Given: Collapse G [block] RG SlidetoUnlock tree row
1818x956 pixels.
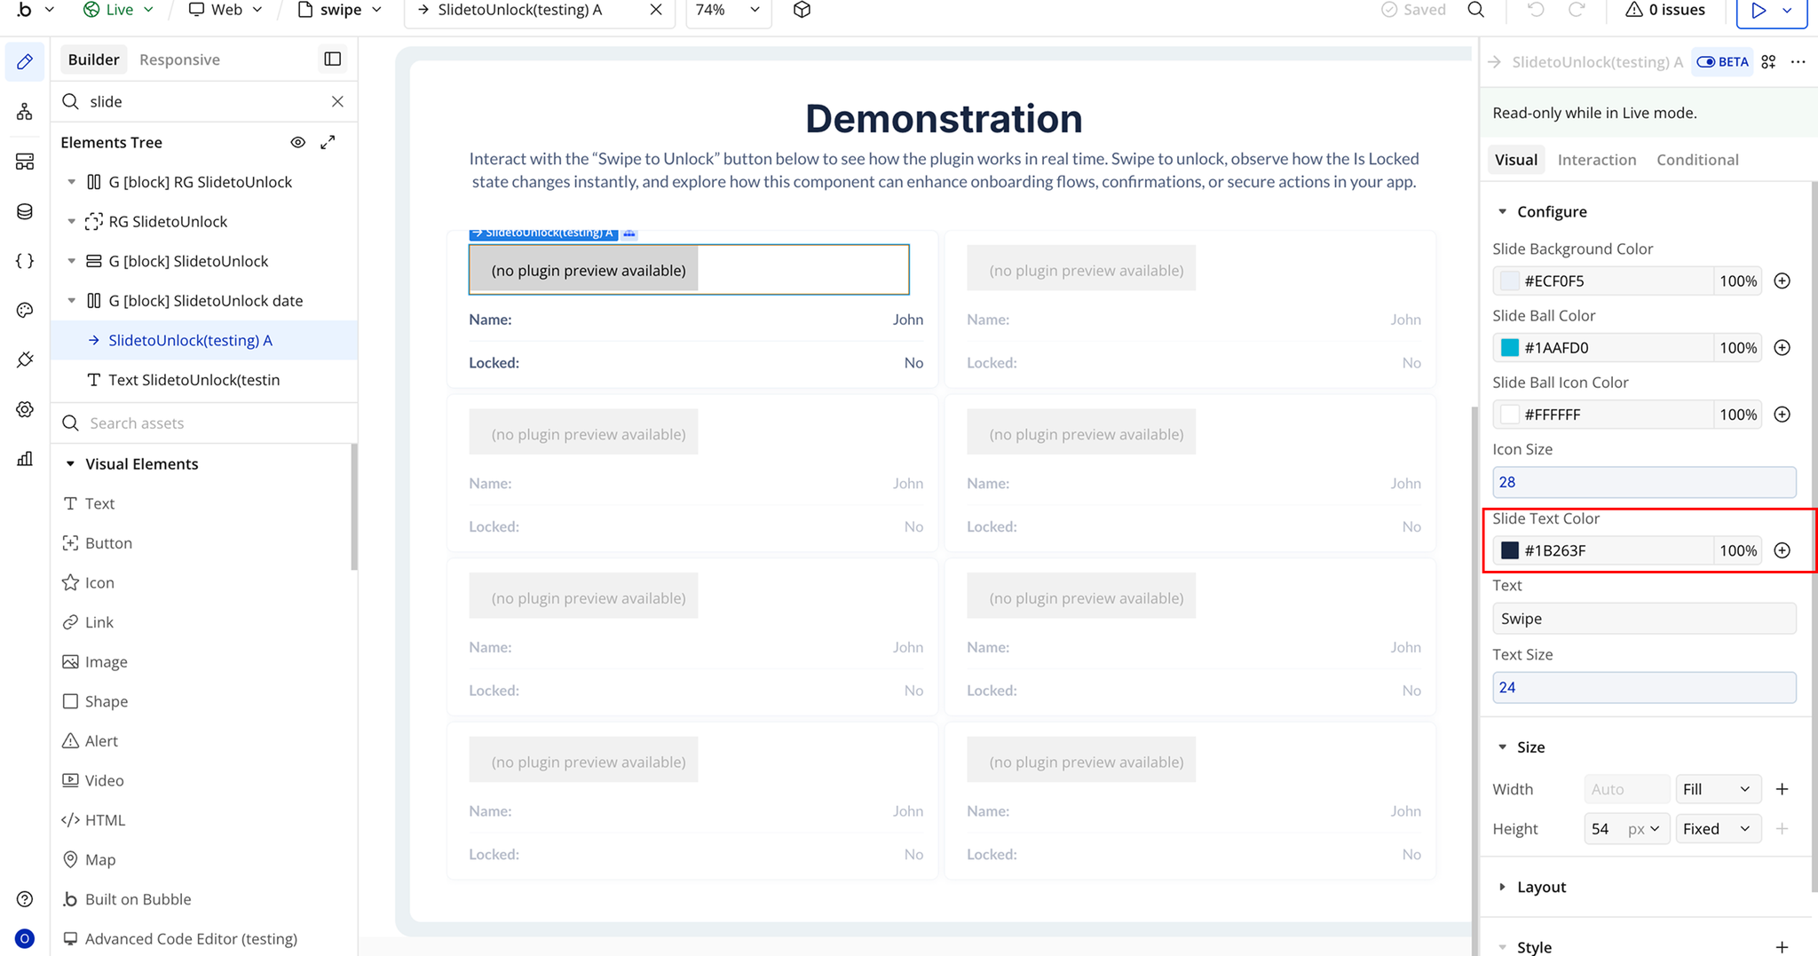Looking at the screenshot, I should 72,182.
